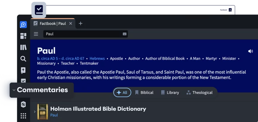The height and width of the screenshot is (122, 258).
Task: Open the layouts icon in sidebar
Action: pyautogui.click(x=23, y=36)
